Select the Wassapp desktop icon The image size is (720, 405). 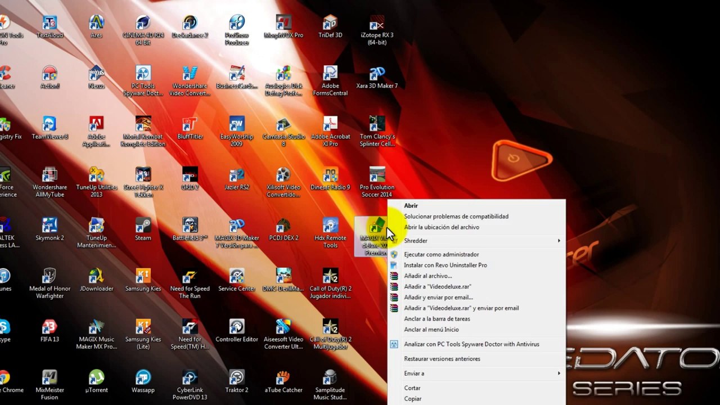tap(143, 381)
